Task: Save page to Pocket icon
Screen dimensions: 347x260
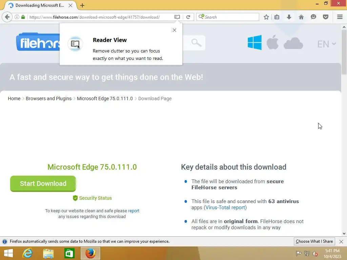Action: (326, 17)
